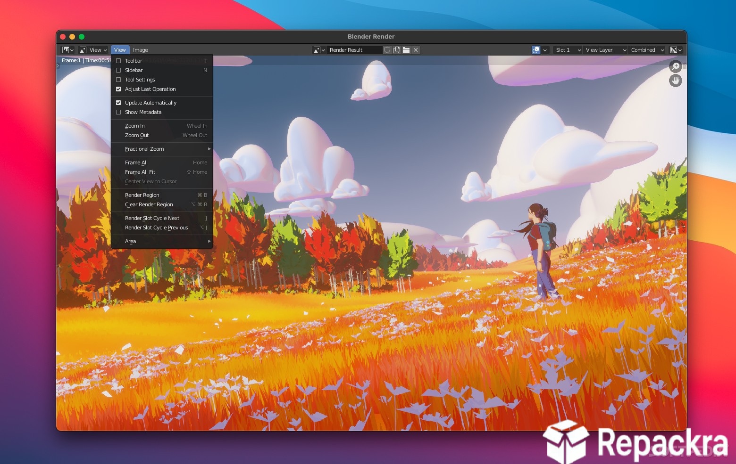Screen dimensions: 736x464
Task: Click the Blender Render window title
Action: (x=371, y=36)
